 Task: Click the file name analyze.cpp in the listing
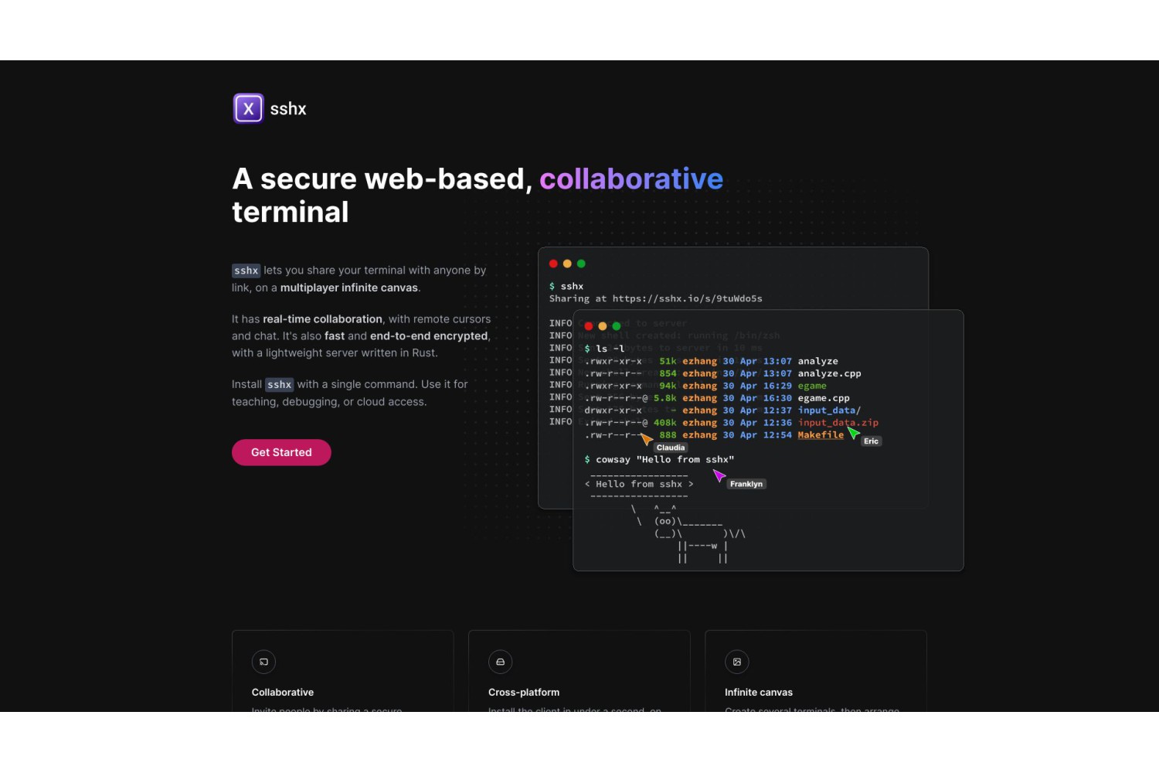pos(830,373)
